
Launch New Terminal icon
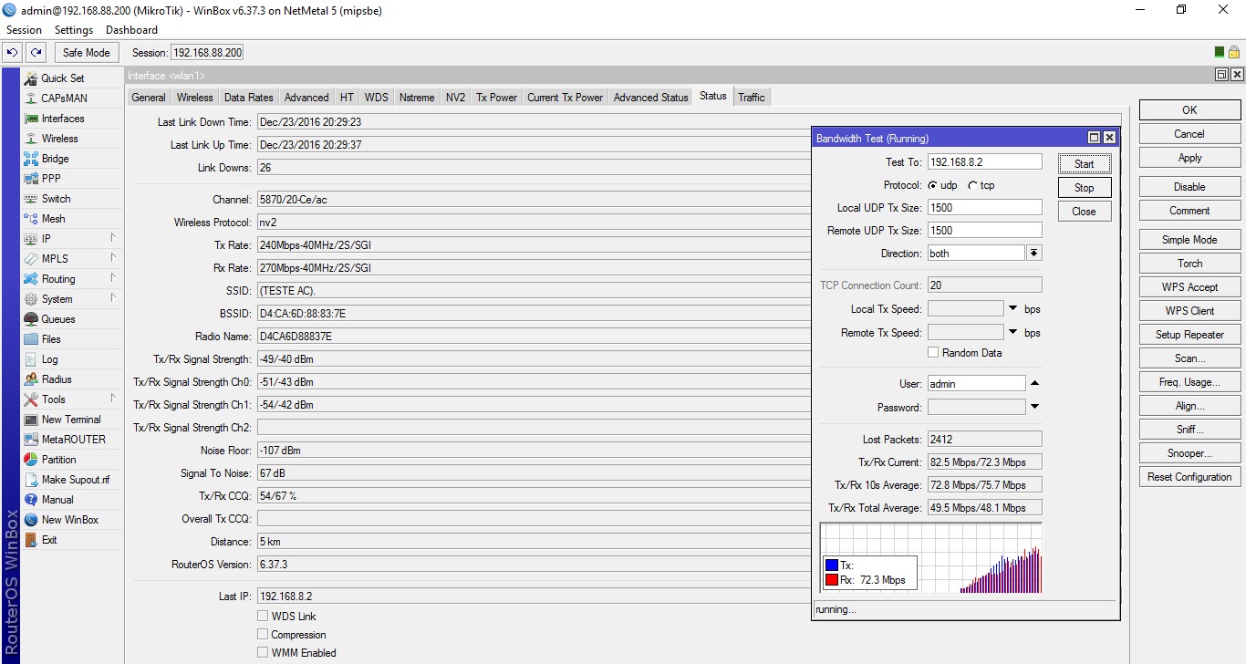[30, 420]
